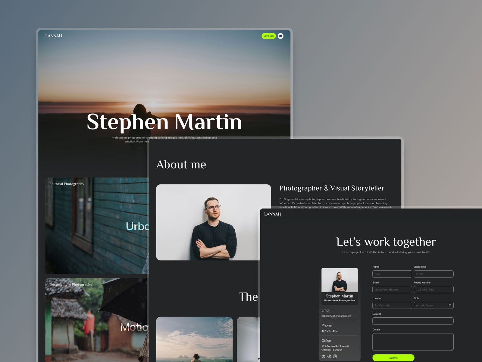The height and width of the screenshot is (362, 482).
Task: Click the office address 123 Garden Rd
Action: tap(335, 348)
